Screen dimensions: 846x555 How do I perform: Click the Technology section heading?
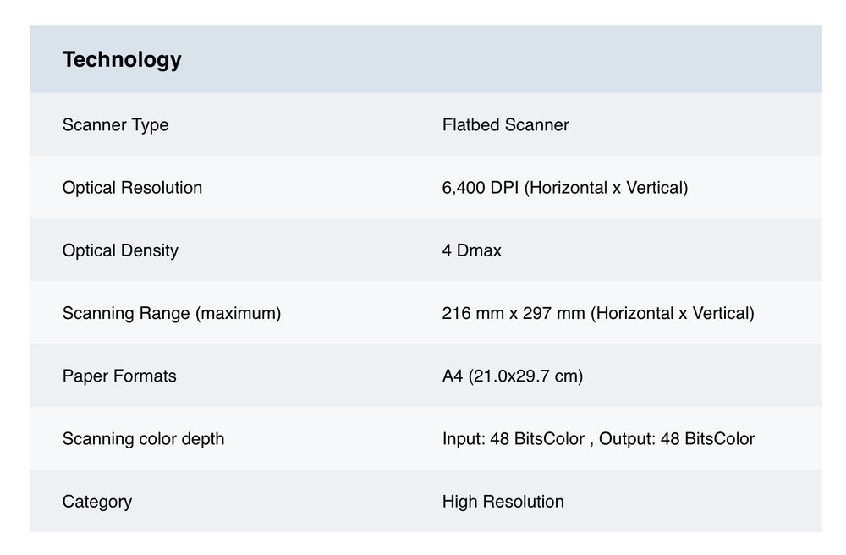[122, 59]
